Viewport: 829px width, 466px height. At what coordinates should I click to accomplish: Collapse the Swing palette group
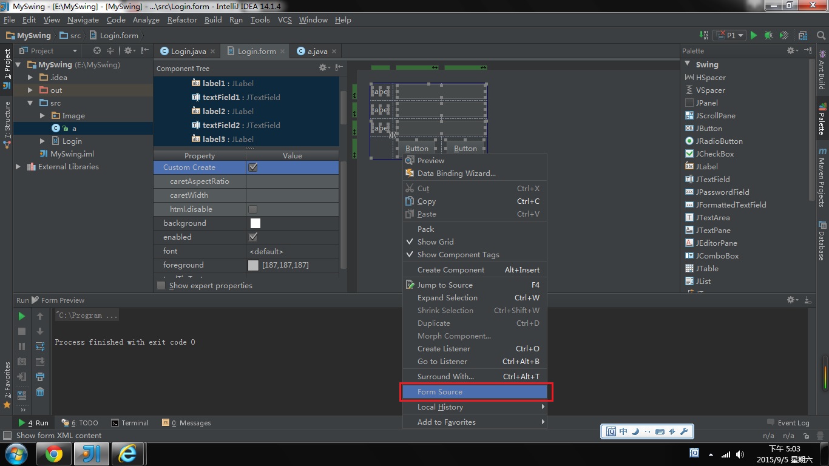(x=688, y=64)
